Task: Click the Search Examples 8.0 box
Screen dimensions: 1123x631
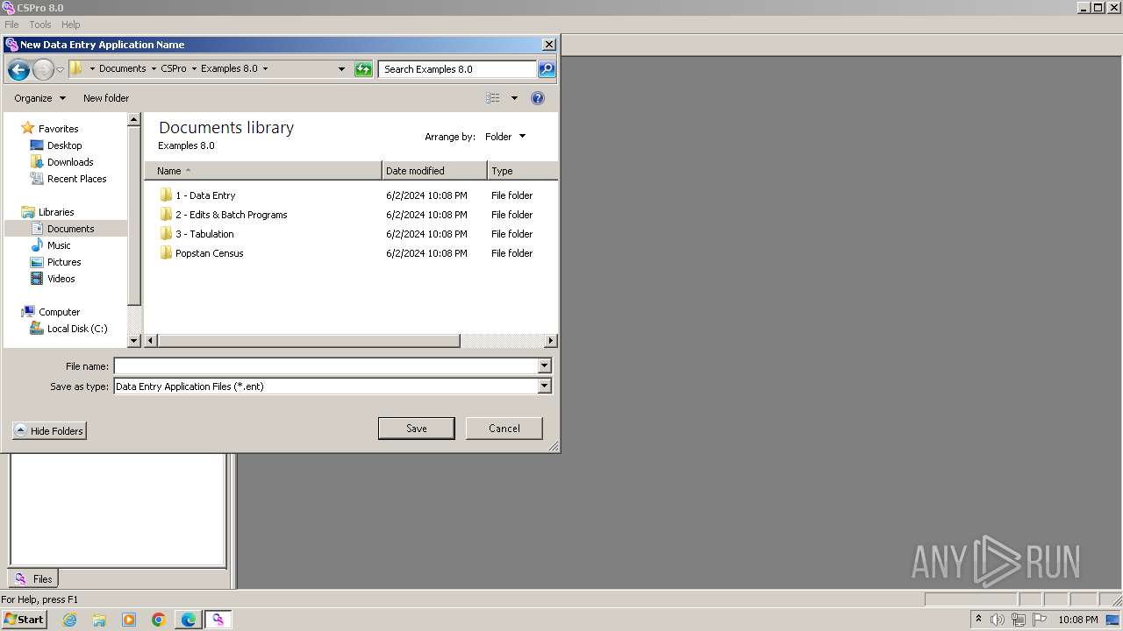Action: point(457,69)
